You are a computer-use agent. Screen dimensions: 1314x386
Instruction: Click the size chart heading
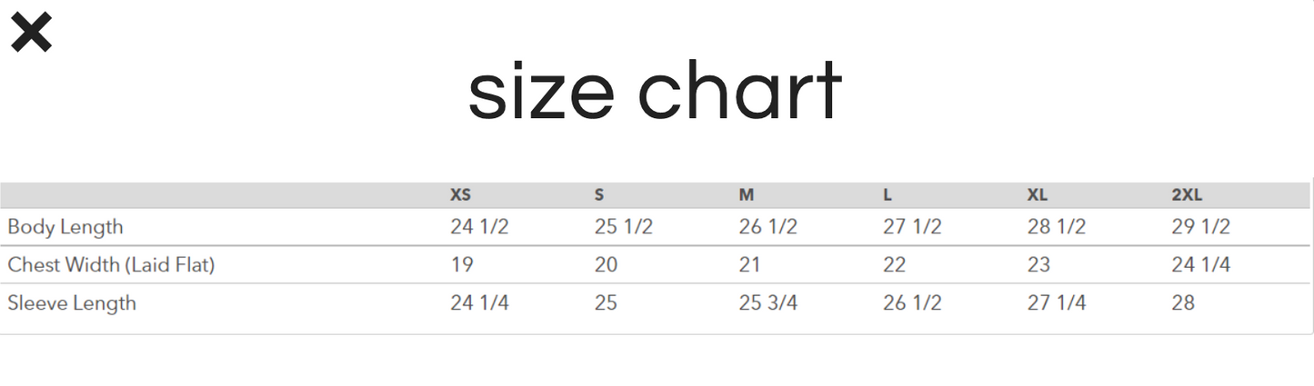[x=655, y=92]
